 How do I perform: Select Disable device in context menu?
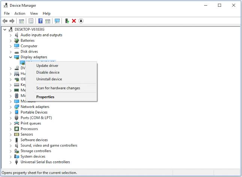[x=48, y=72]
